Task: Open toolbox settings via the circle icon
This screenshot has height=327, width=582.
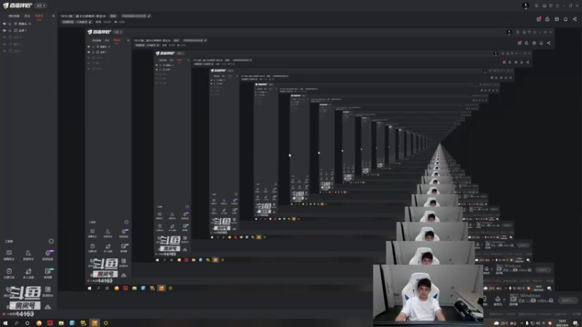Action: click(x=51, y=241)
